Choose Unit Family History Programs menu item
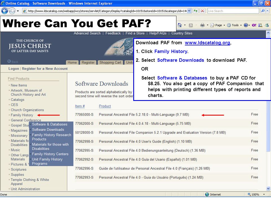Viewport: 271px width, 203px height. click(47, 161)
